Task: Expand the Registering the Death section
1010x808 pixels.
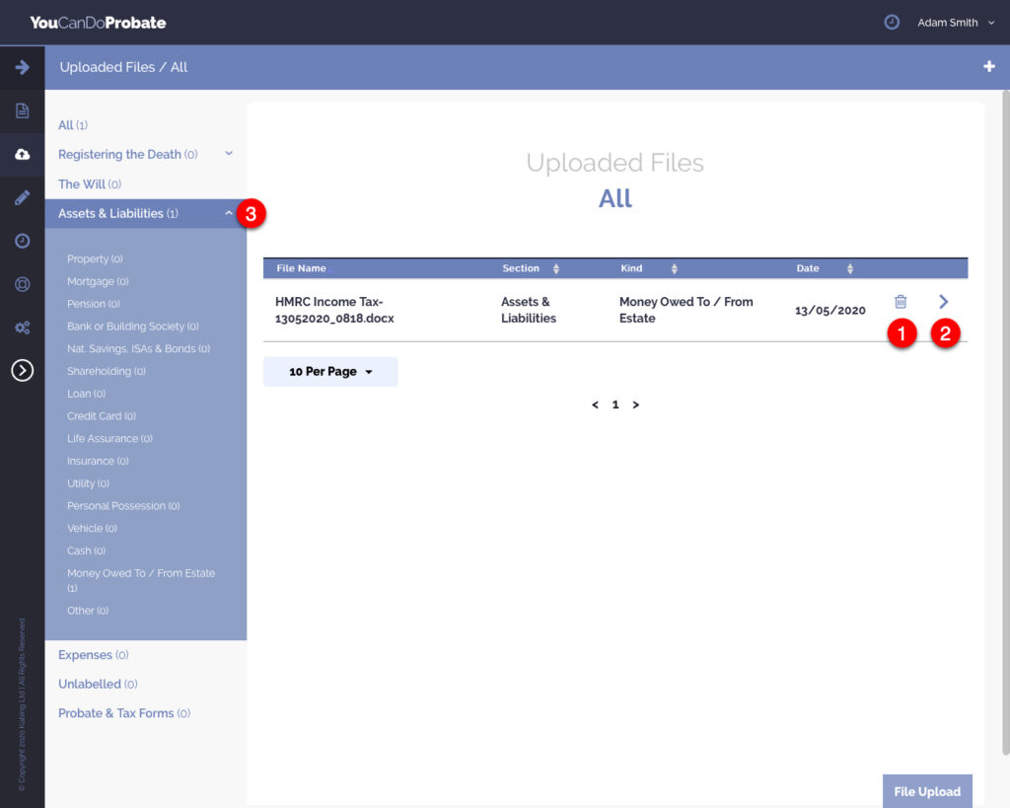Action: (x=228, y=154)
